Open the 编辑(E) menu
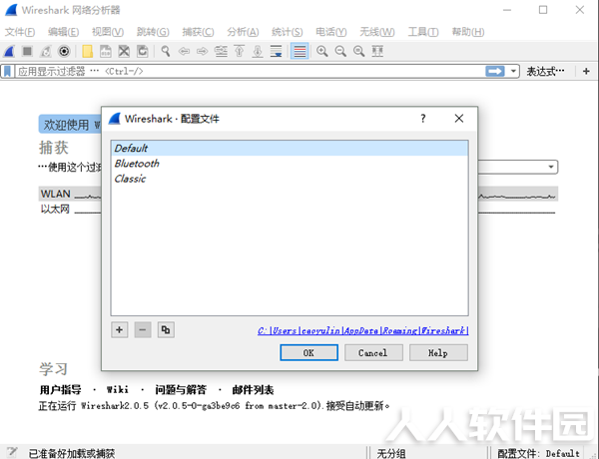 coord(64,32)
